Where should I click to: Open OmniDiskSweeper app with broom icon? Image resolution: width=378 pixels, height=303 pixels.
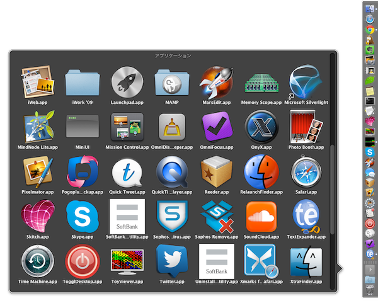coord(172,127)
